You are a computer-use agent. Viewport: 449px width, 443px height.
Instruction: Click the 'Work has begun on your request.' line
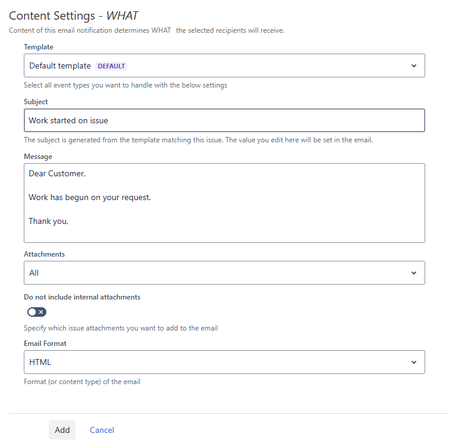coord(90,197)
